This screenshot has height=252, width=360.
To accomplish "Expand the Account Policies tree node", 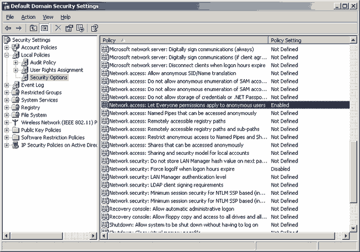I will [7, 48].
